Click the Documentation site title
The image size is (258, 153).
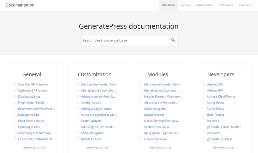20,5
